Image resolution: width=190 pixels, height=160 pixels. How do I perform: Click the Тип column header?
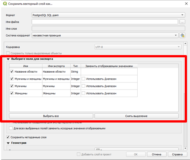click(76, 66)
